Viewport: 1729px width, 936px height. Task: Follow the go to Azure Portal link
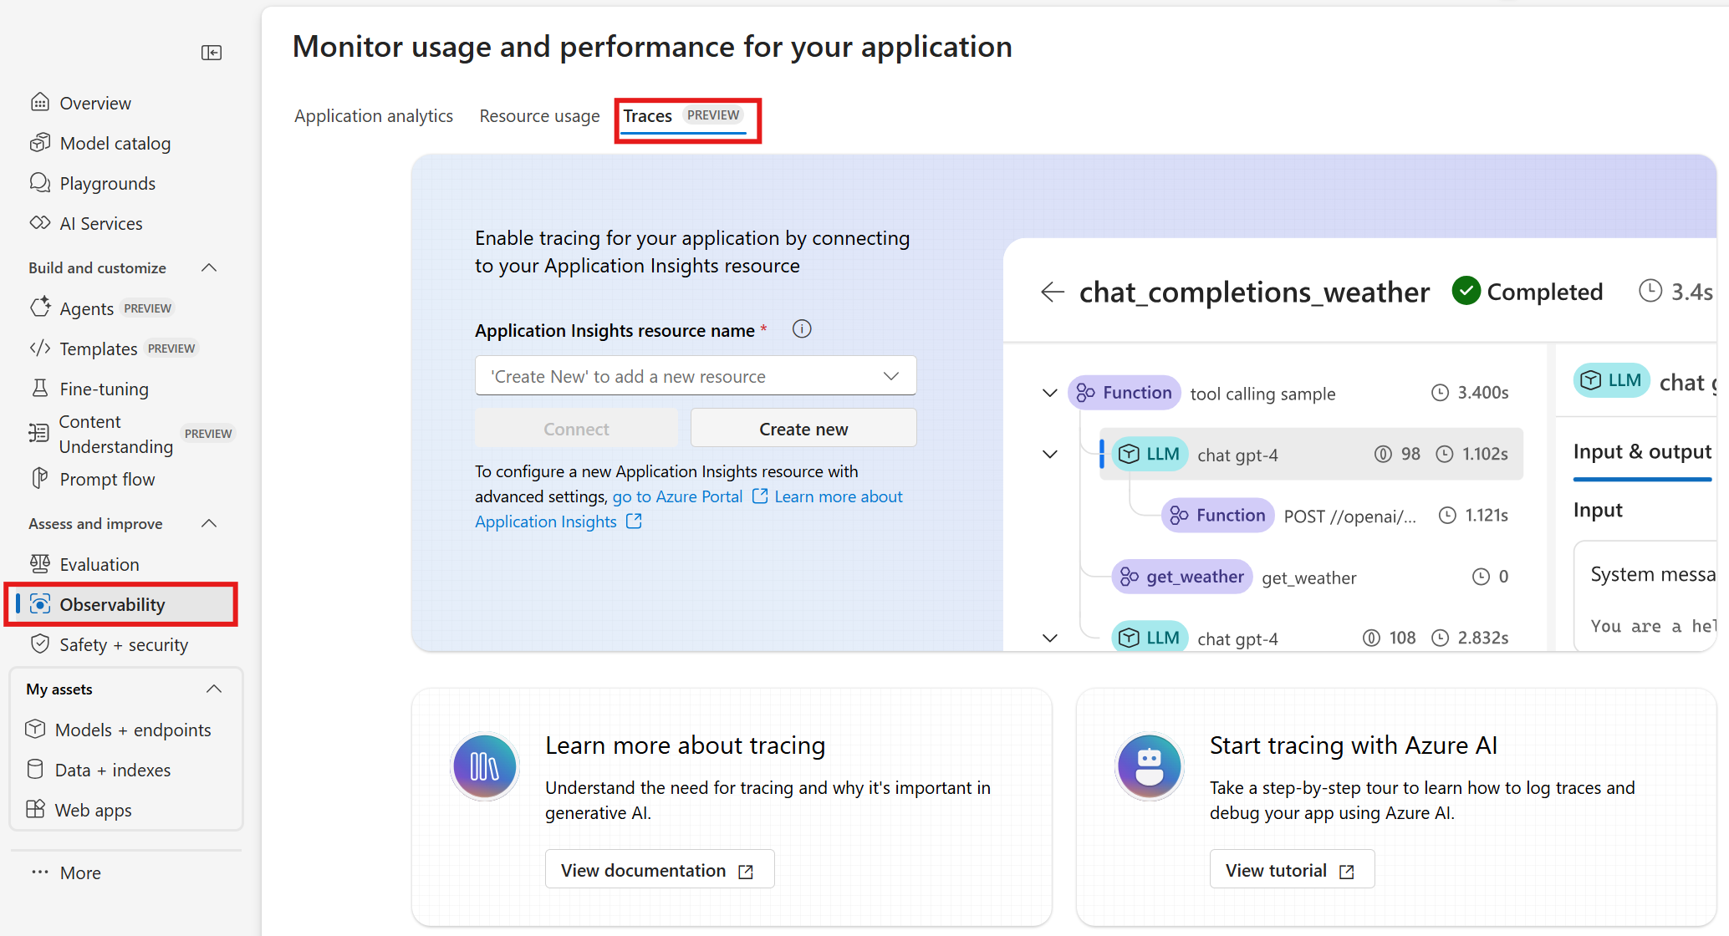pos(690,496)
